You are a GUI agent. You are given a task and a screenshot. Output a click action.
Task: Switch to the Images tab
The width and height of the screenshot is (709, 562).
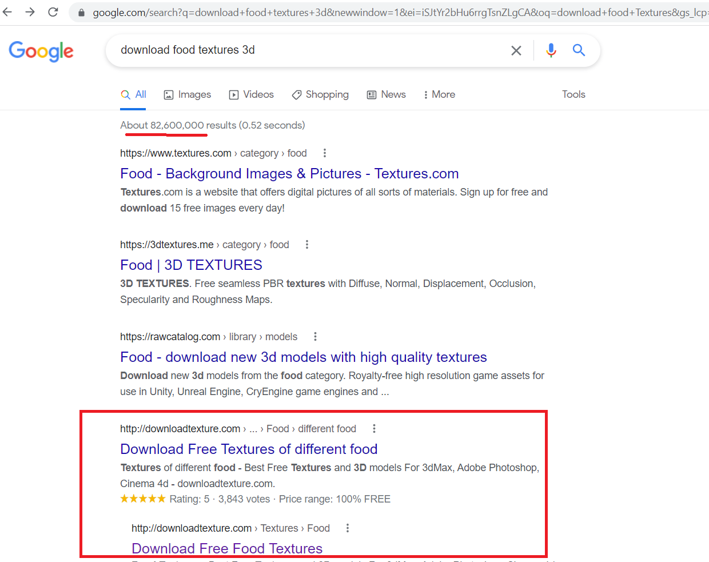click(188, 95)
